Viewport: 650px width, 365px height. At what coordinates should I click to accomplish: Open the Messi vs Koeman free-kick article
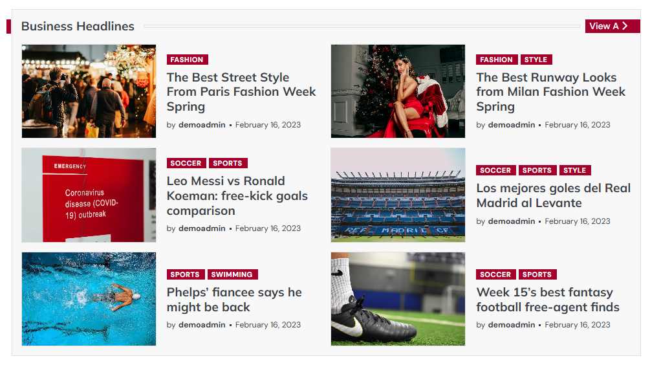[237, 195]
